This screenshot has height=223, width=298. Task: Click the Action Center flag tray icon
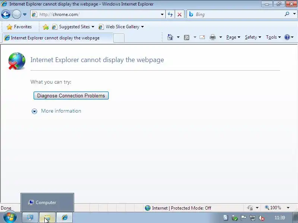click(x=244, y=218)
